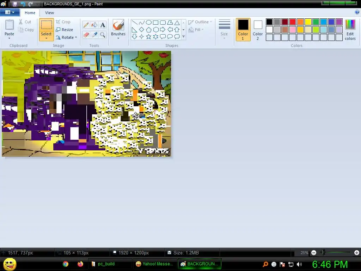The image size is (361, 271).
Task: Pick the yellow color swatch
Action: [x=308, y=22]
